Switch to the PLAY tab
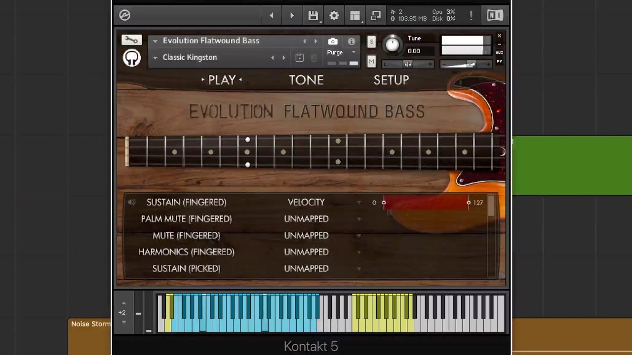This screenshot has height=355, width=632. (x=222, y=80)
